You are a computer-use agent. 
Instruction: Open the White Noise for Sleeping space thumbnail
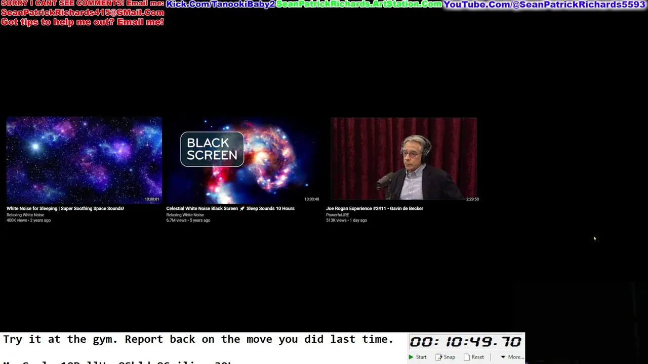coord(84,160)
